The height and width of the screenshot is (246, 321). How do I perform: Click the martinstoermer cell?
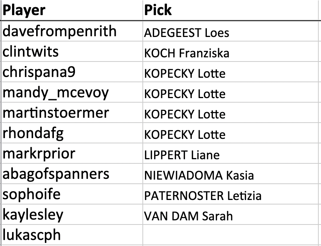pos(72,112)
